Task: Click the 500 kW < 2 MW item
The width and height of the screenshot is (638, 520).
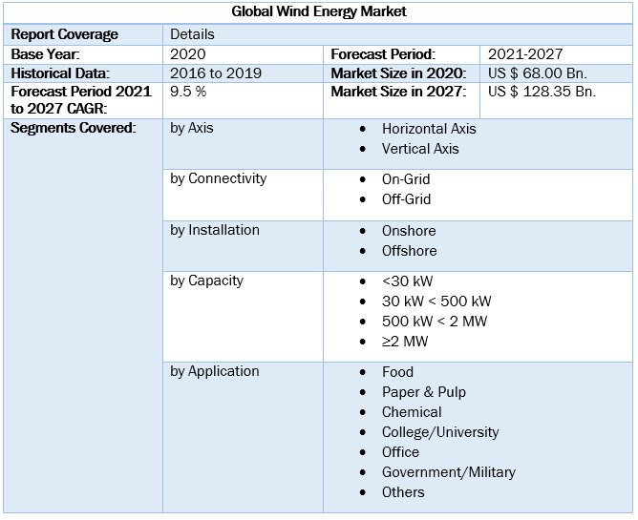Action: coord(434,322)
